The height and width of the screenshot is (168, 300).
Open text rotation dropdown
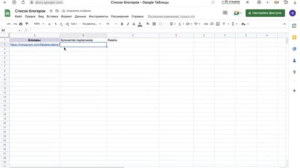(x=197, y=24)
